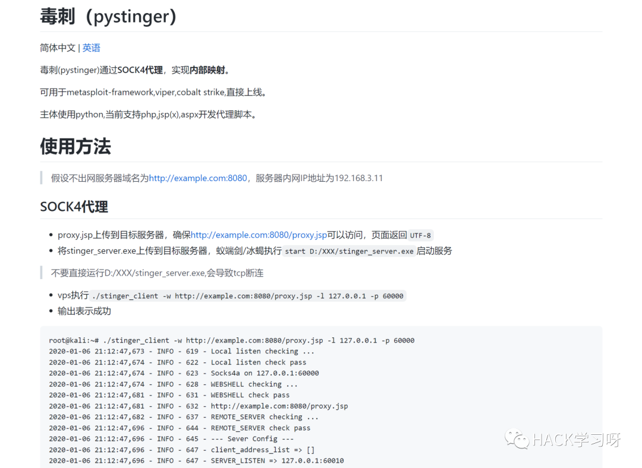
Task: Click the IP address text 192.168.3.11
Action: (358, 178)
